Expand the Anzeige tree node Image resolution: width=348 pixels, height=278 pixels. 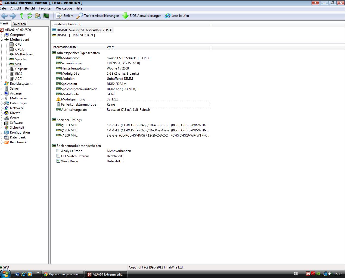click(x=2, y=94)
